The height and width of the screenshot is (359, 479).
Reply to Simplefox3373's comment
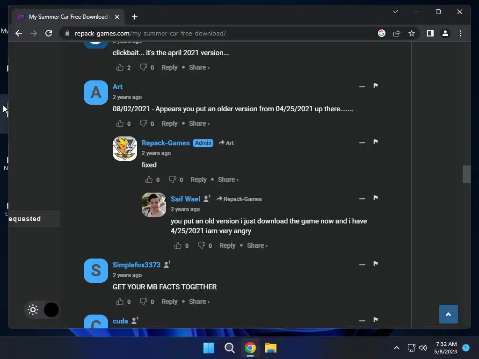click(169, 302)
